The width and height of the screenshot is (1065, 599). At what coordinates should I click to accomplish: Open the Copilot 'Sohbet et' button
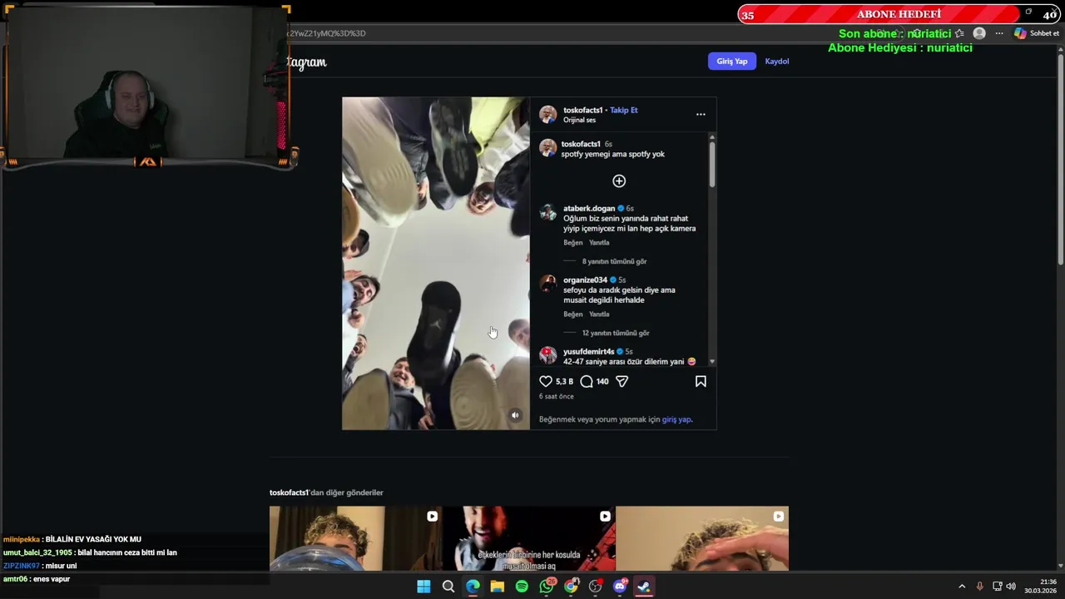click(x=1037, y=33)
